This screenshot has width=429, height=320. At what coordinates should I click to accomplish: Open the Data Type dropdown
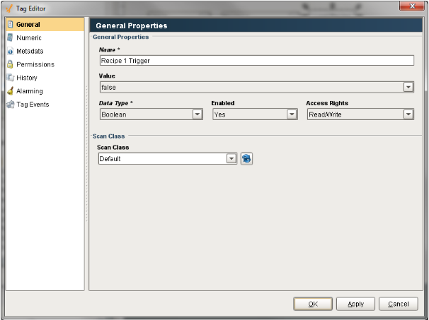coord(197,114)
